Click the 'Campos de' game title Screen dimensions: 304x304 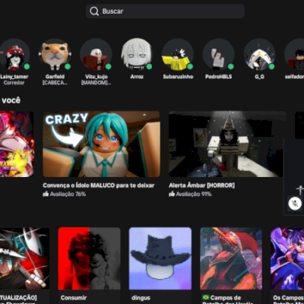[x=226, y=298]
